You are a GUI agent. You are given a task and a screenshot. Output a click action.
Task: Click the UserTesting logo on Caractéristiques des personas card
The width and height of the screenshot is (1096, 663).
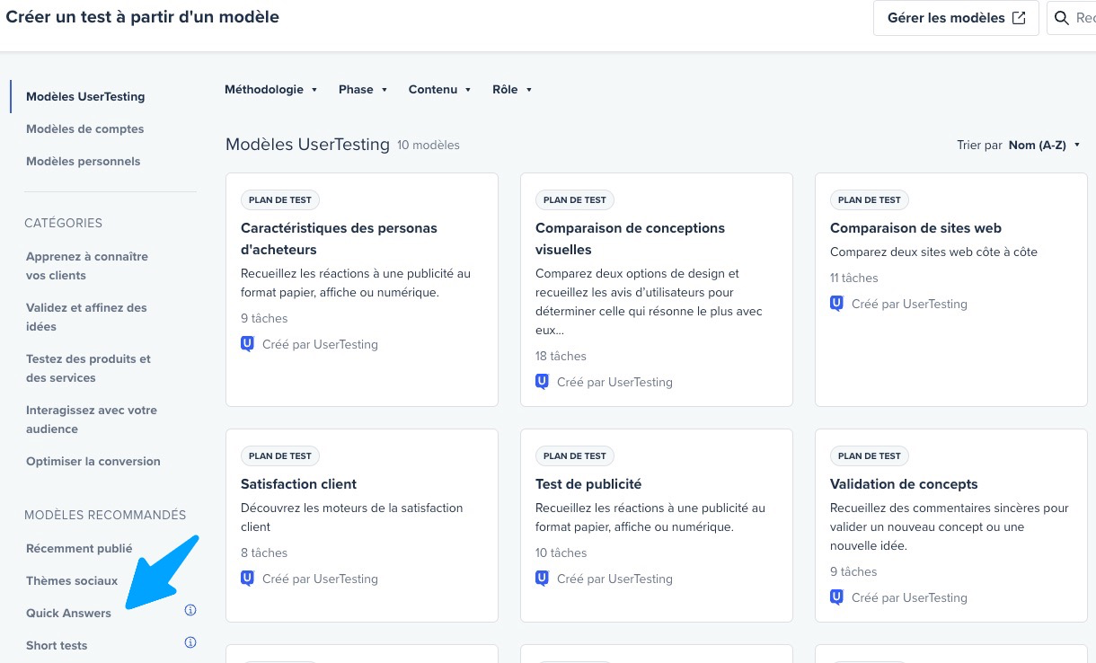(x=248, y=344)
